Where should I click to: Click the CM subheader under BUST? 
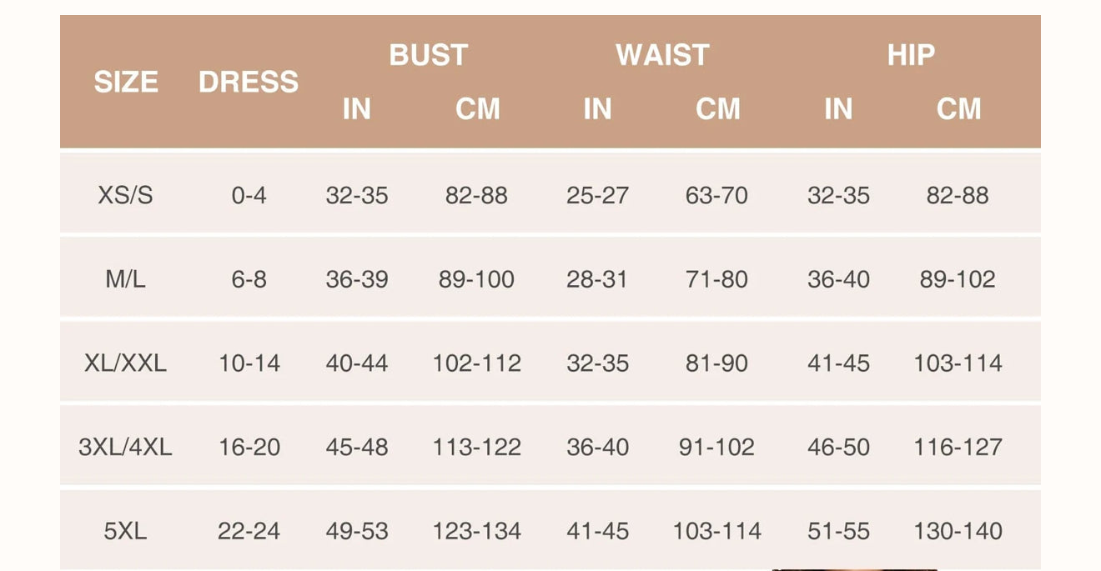click(x=477, y=109)
